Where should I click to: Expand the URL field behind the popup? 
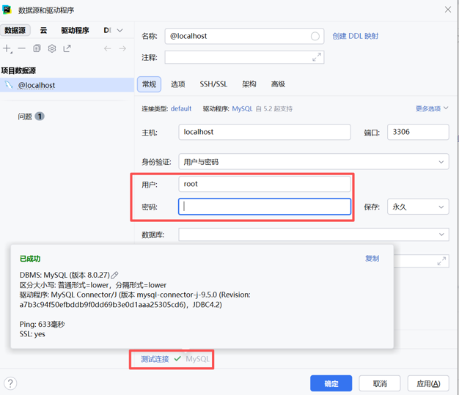(441, 261)
